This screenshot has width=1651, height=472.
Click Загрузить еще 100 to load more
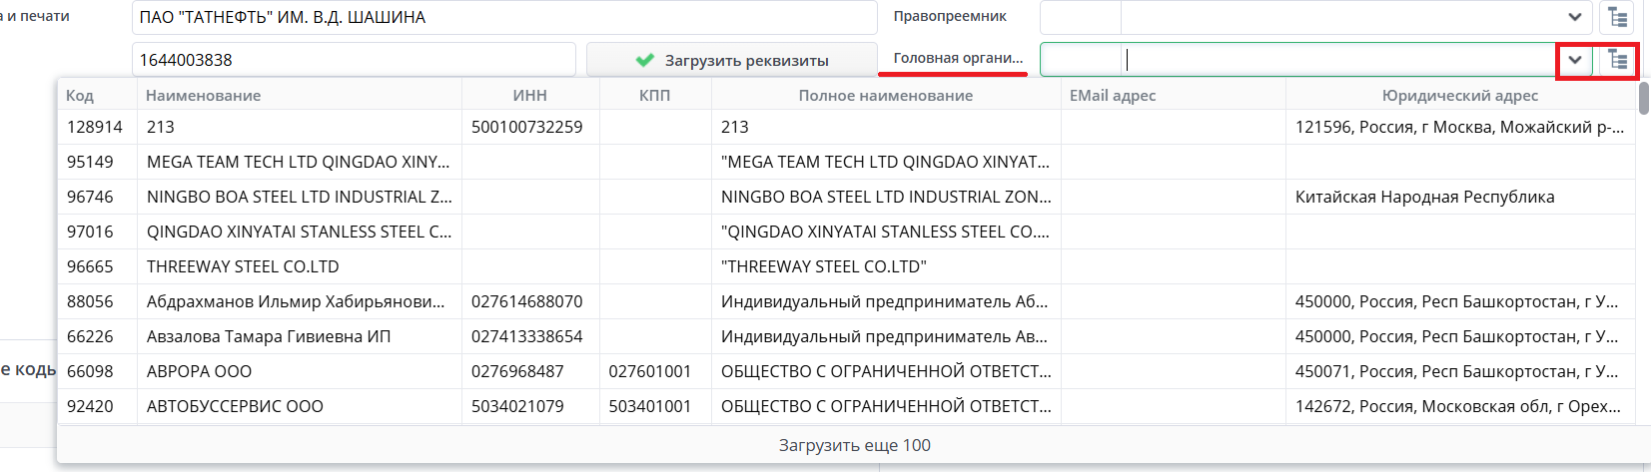(x=854, y=445)
